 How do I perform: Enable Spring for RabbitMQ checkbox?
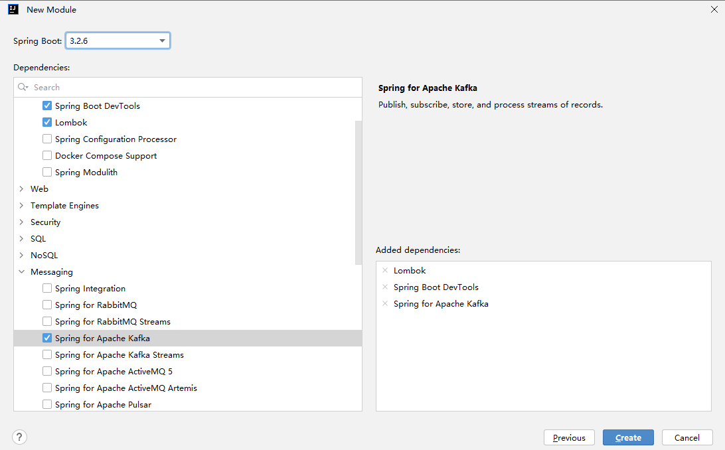click(x=47, y=305)
